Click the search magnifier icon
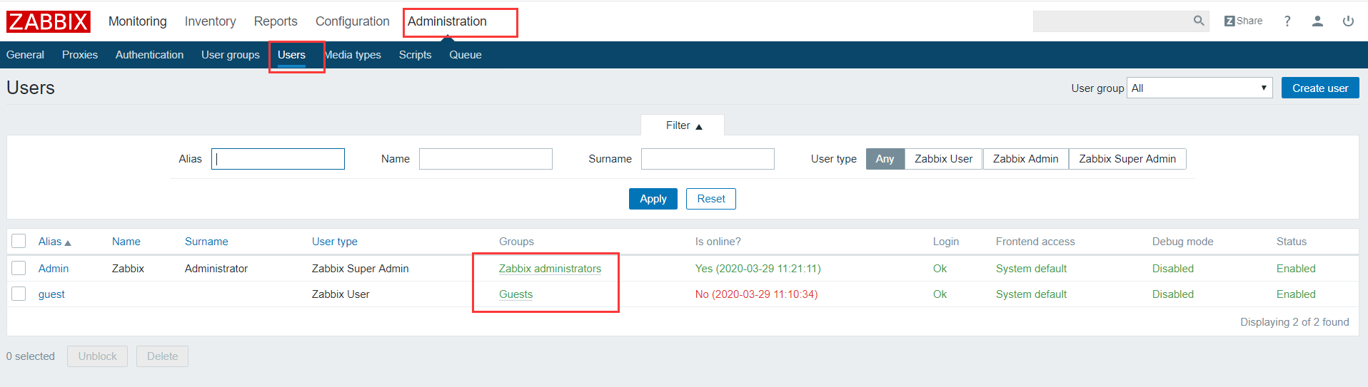The image size is (1368, 387). pyautogui.click(x=1199, y=21)
